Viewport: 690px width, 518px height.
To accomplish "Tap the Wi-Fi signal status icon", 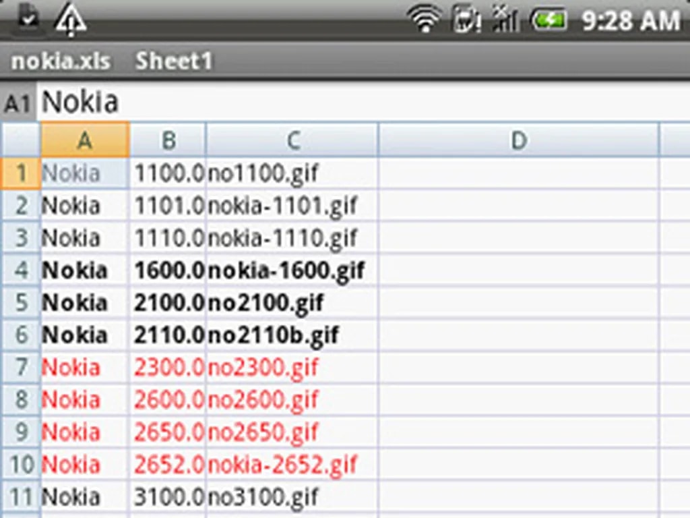I will point(425,19).
